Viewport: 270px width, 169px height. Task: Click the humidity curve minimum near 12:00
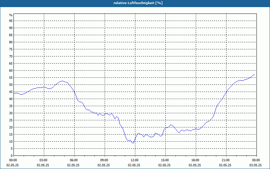coord(133,143)
